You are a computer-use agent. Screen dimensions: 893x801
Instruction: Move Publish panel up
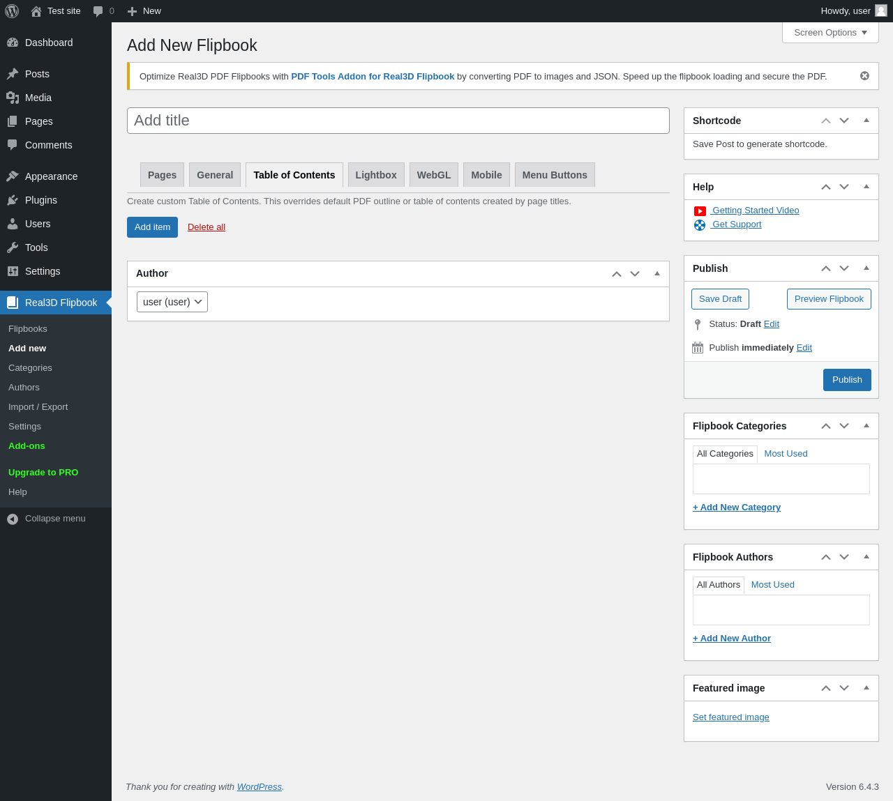pos(826,268)
